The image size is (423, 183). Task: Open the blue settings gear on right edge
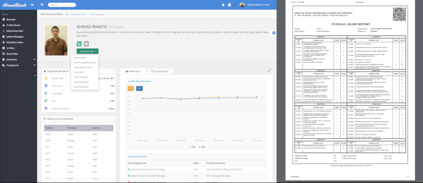(274, 33)
